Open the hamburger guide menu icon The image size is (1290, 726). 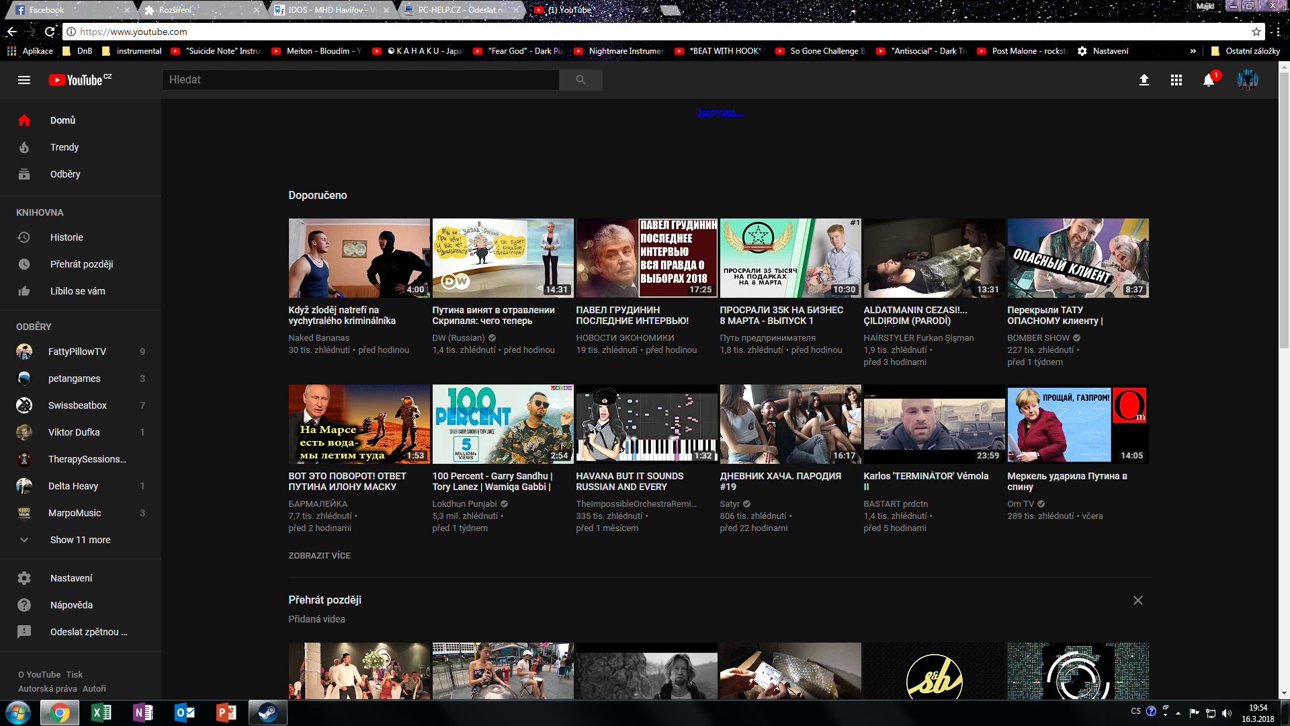[24, 80]
